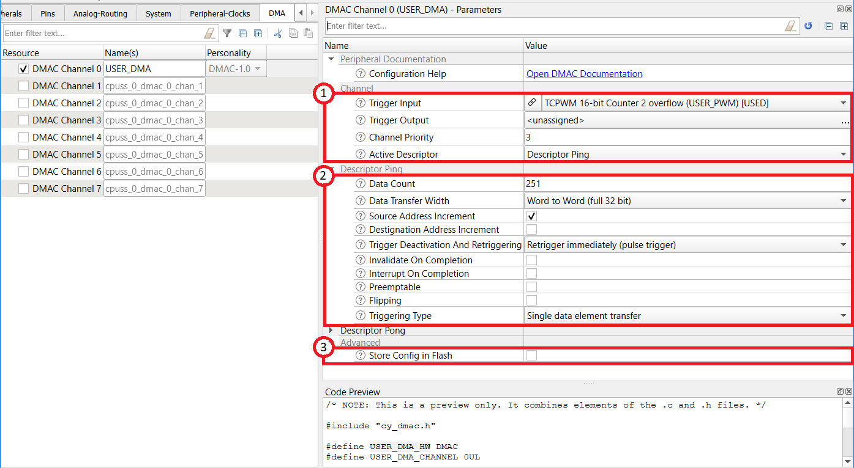Image resolution: width=854 pixels, height=468 pixels.
Task: Float the Parameters panel
Action: tap(840, 9)
